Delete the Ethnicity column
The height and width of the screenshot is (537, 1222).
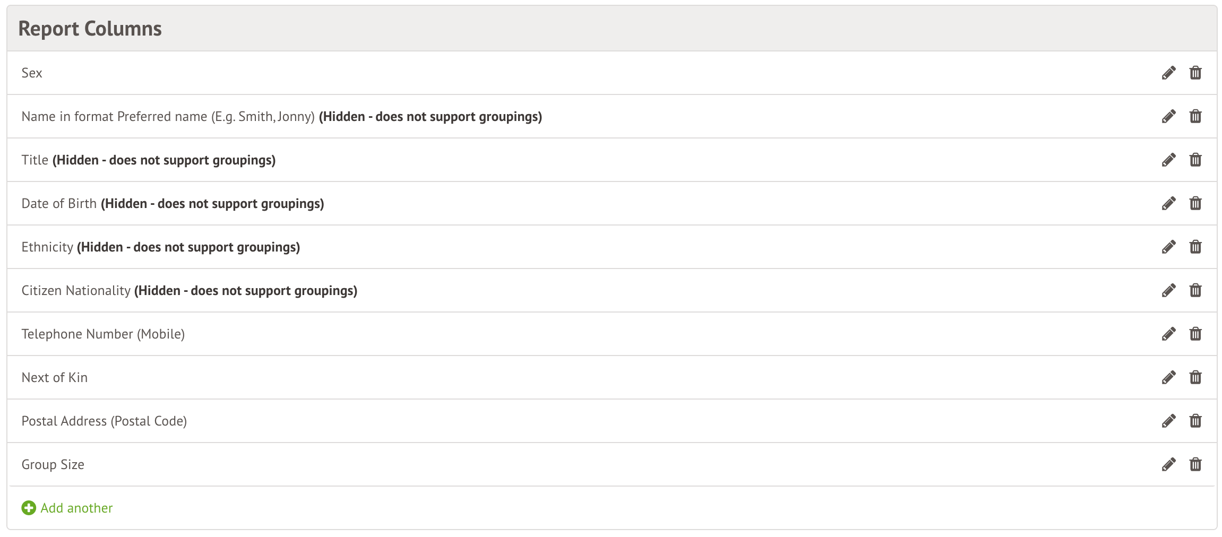(1195, 247)
